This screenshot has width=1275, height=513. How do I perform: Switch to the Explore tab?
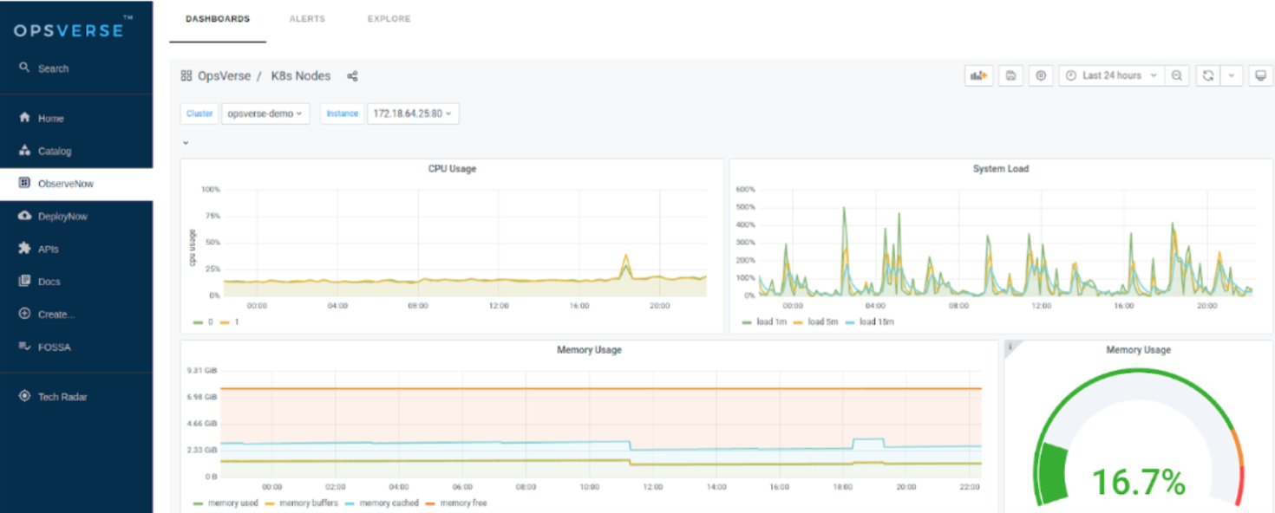point(389,19)
